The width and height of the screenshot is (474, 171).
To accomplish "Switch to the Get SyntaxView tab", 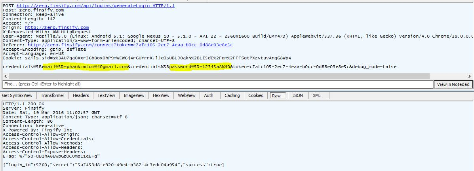I will point(17,95).
